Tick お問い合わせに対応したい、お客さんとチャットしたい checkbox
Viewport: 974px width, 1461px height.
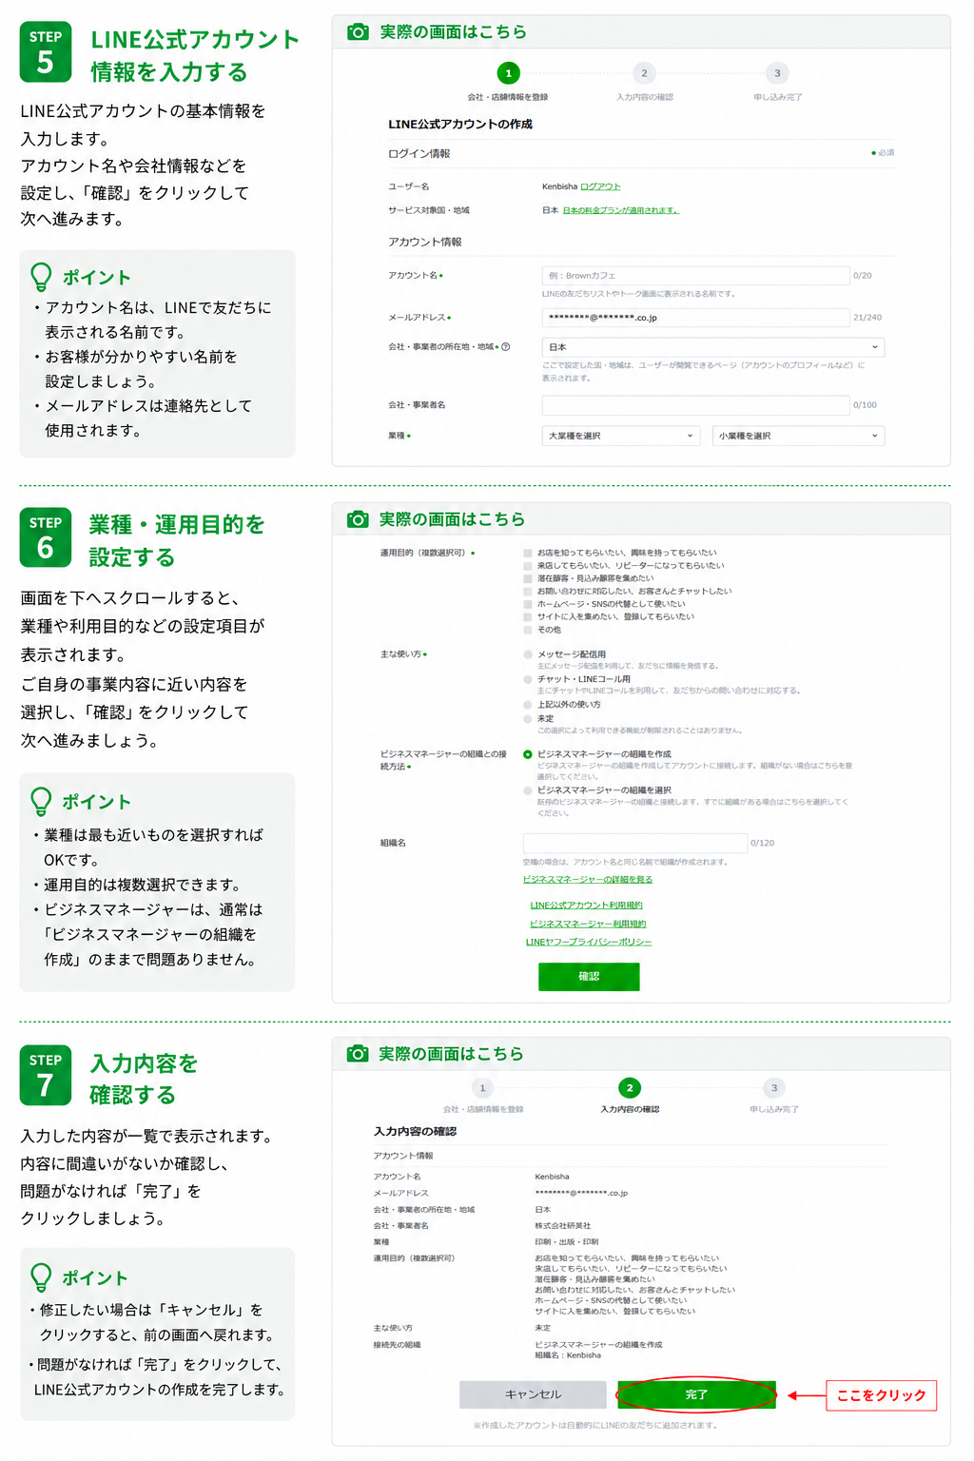(x=528, y=592)
